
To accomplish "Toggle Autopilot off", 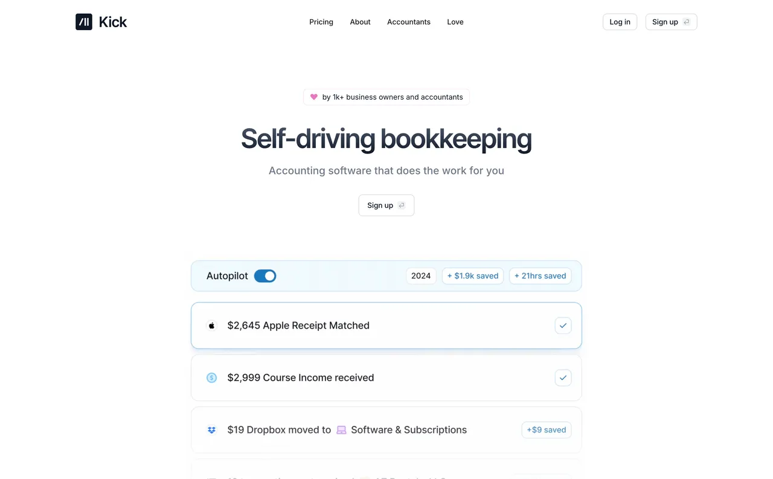I will click(265, 275).
